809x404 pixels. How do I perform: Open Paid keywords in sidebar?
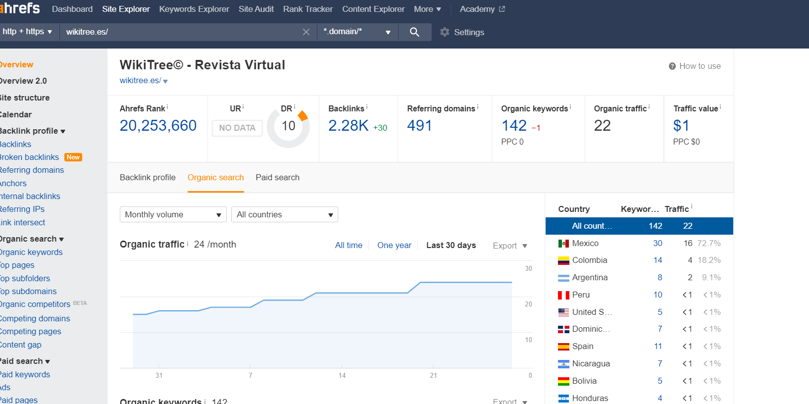coord(25,374)
